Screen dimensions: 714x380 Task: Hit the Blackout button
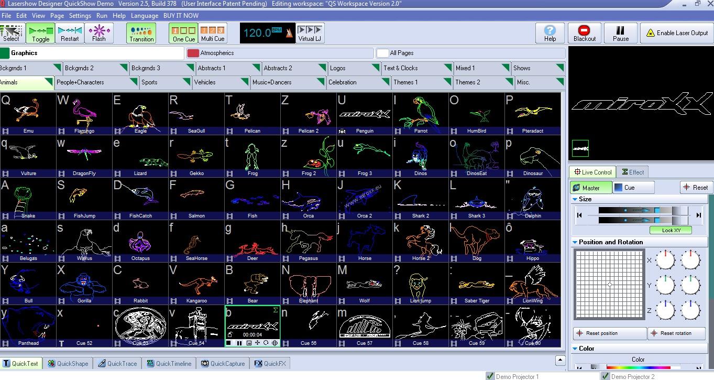(585, 32)
